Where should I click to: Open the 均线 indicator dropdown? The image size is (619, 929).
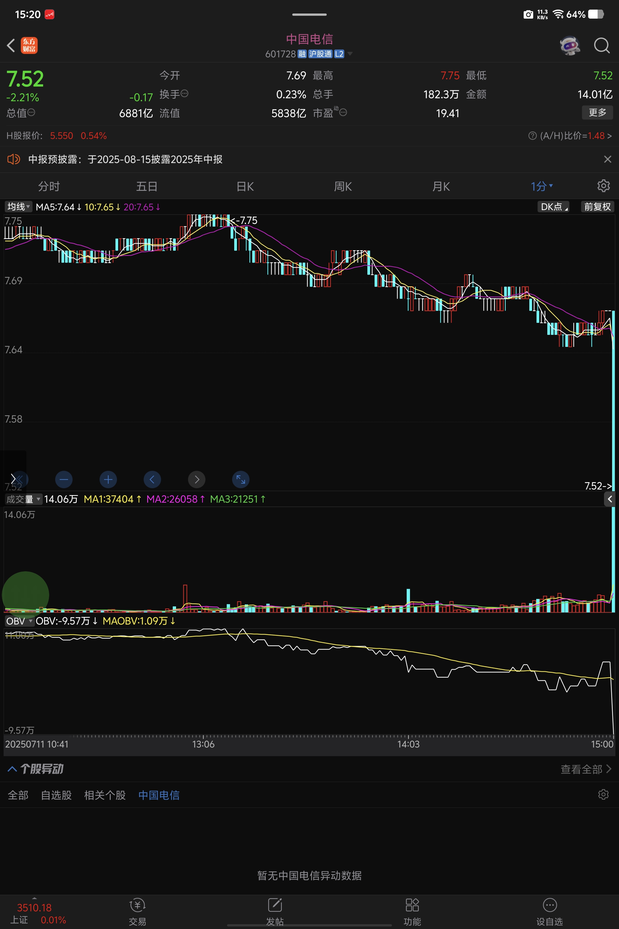(x=18, y=206)
